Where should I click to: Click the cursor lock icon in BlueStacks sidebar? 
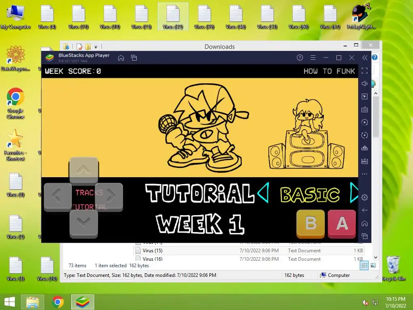tap(365, 96)
